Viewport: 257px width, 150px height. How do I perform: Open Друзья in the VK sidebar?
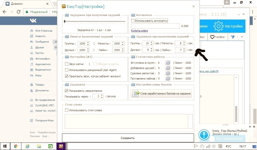tap(40, 47)
